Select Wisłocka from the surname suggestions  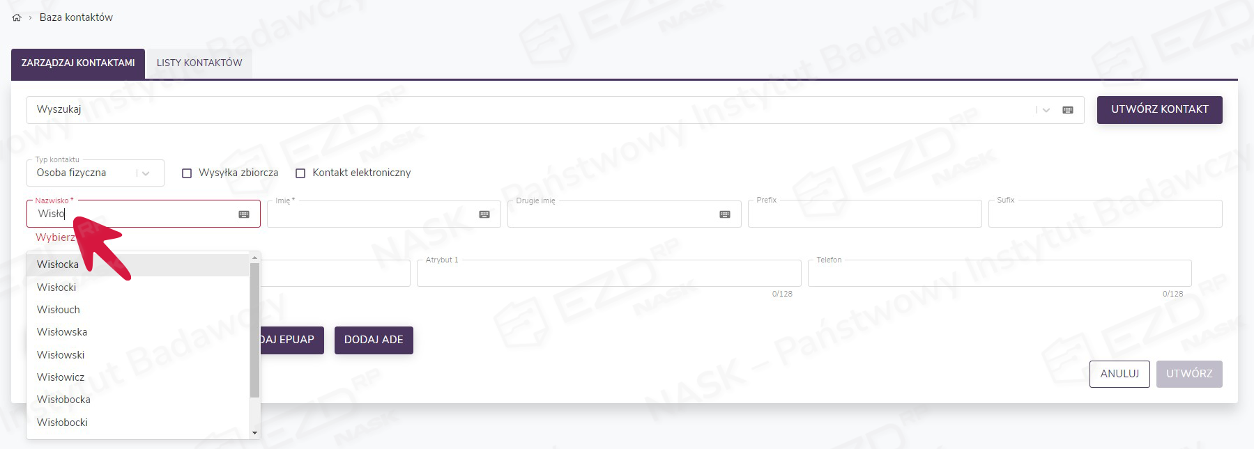tap(58, 265)
